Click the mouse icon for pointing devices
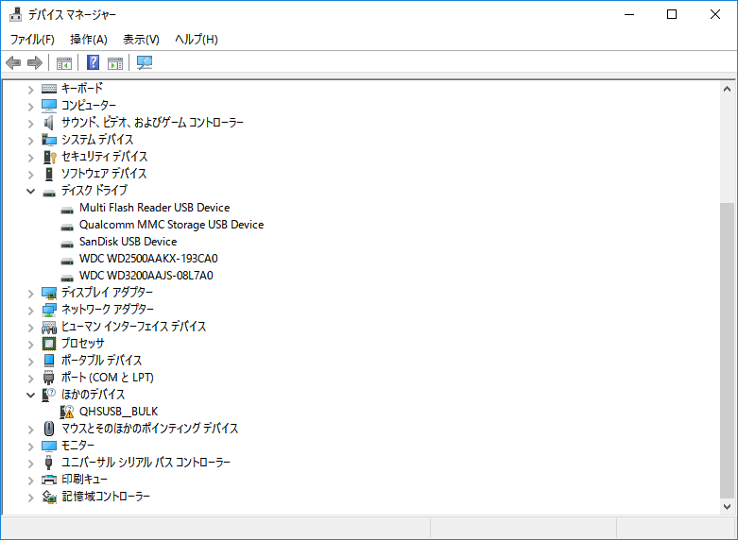 pyautogui.click(x=49, y=429)
